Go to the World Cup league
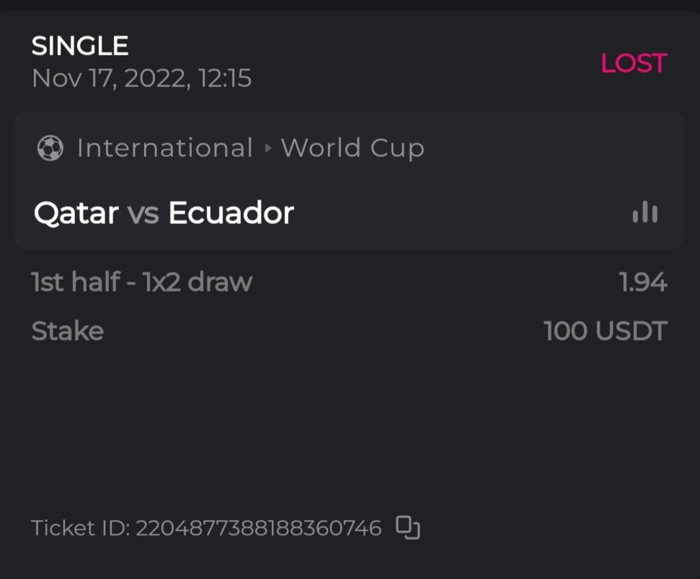The height and width of the screenshot is (579, 700). (353, 148)
